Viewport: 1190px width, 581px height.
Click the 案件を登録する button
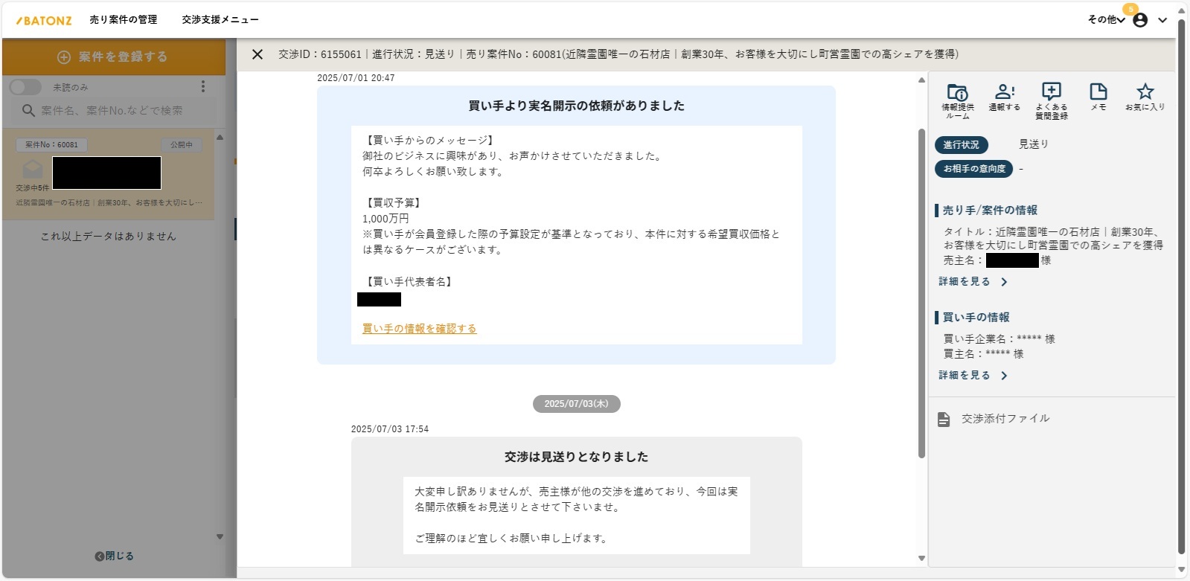[113, 57]
